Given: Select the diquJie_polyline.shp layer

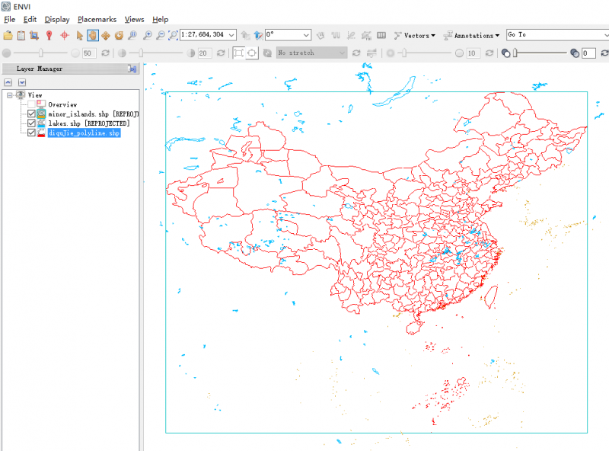Looking at the screenshot, I should coord(84,133).
